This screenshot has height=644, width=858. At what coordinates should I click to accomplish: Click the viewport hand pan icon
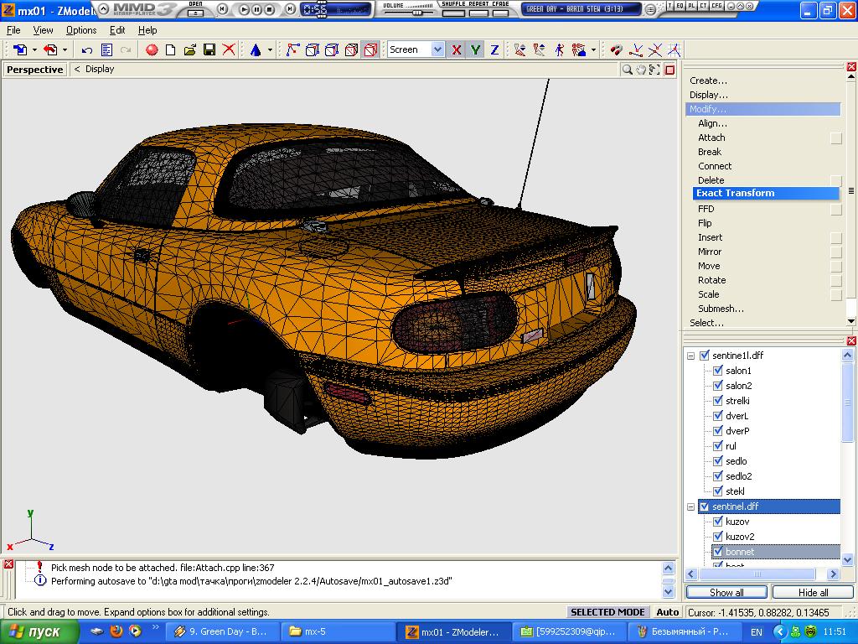click(x=641, y=70)
